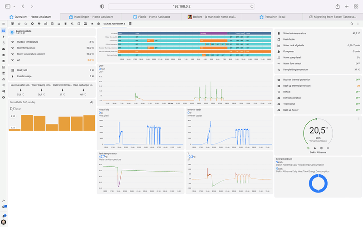The width and height of the screenshot is (363, 227).
Task: Turn off thermostat using the power icon
Action: tap(328, 148)
